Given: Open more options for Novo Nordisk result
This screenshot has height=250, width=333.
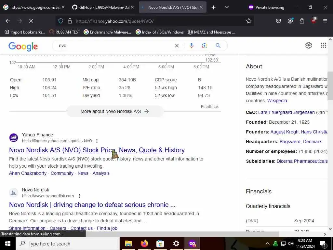Looking at the screenshot, I should click(79, 196).
